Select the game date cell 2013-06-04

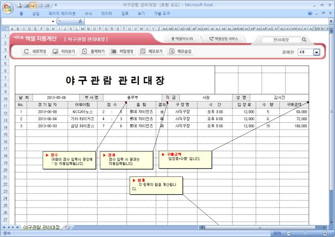(x=47, y=119)
